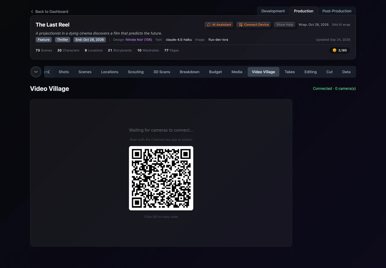The image size is (386, 268).
Task: Click the Video Village page heading
Action: pyautogui.click(x=49, y=89)
